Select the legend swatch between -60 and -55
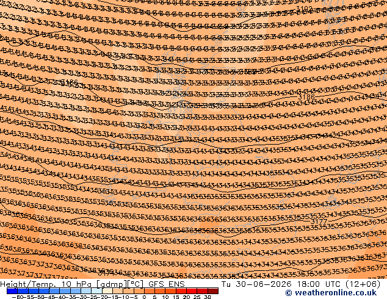This screenshot has height=299, width=387. (23, 291)
